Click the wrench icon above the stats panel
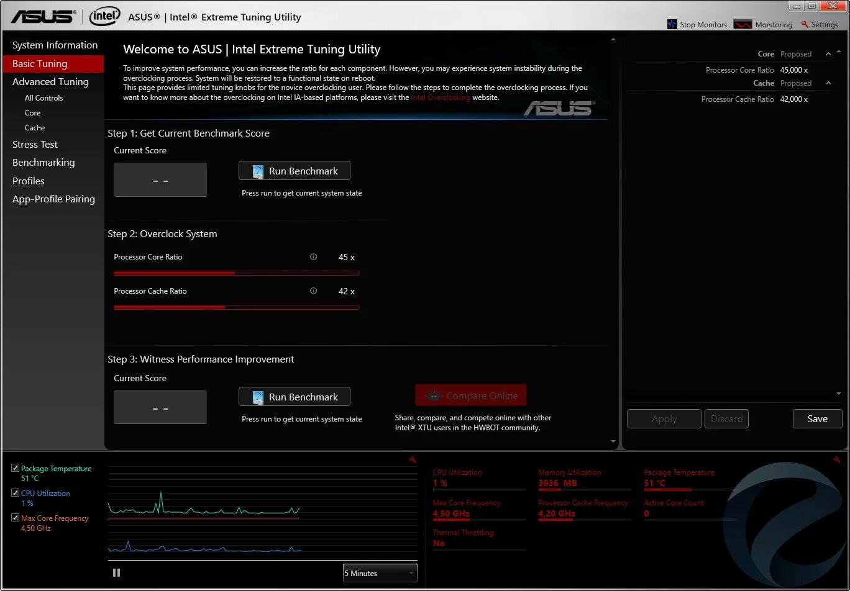The height and width of the screenshot is (591, 850). tap(836, 459)
